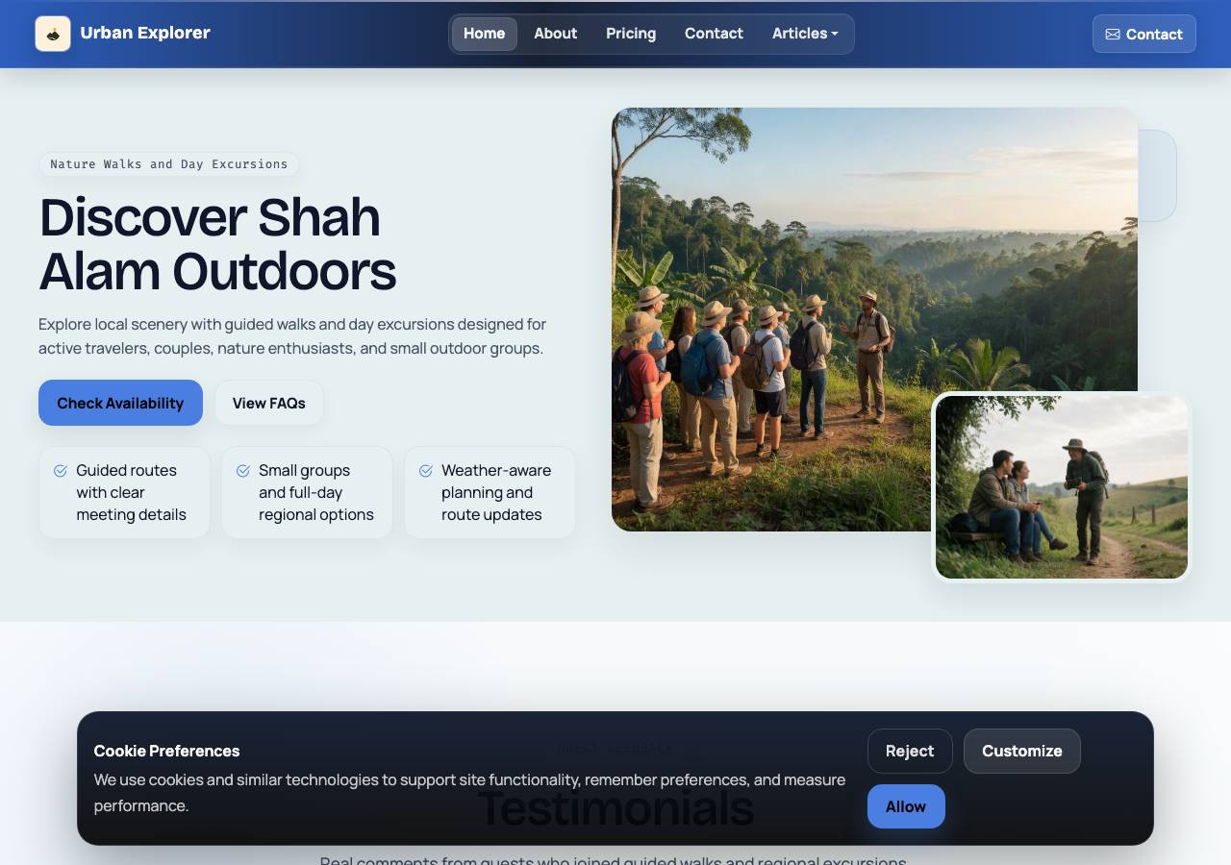Image resolution: width=1231 pixels, height=865 pixels.
Task: Go to the Home nav item
Action: (484, 34)
